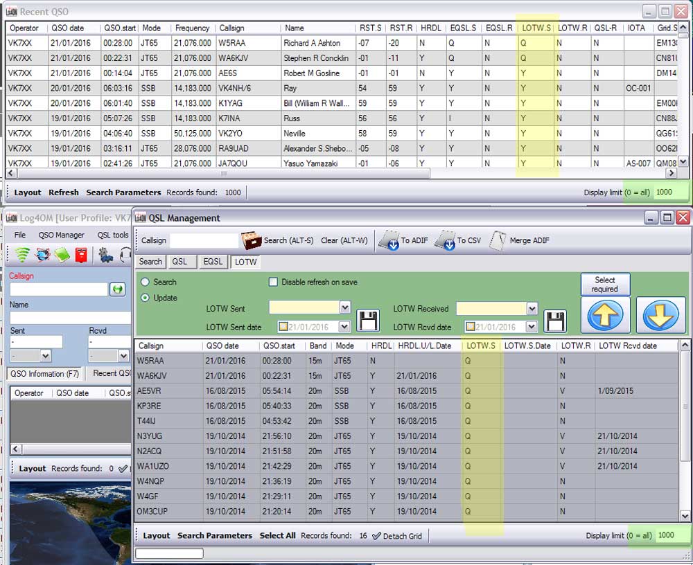Screen dimensions: 693x565
Task: Click the Display limit field in Recent QSO
Action: [x=670, y=192]
